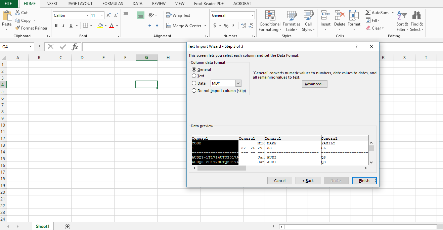Open the Cell Styles gallery

coord(308,21)
